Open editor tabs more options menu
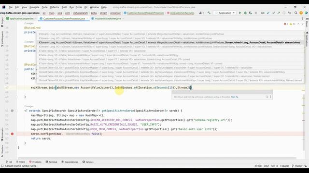The width and height of the screenshot is (309, 173). click(303, 19)
